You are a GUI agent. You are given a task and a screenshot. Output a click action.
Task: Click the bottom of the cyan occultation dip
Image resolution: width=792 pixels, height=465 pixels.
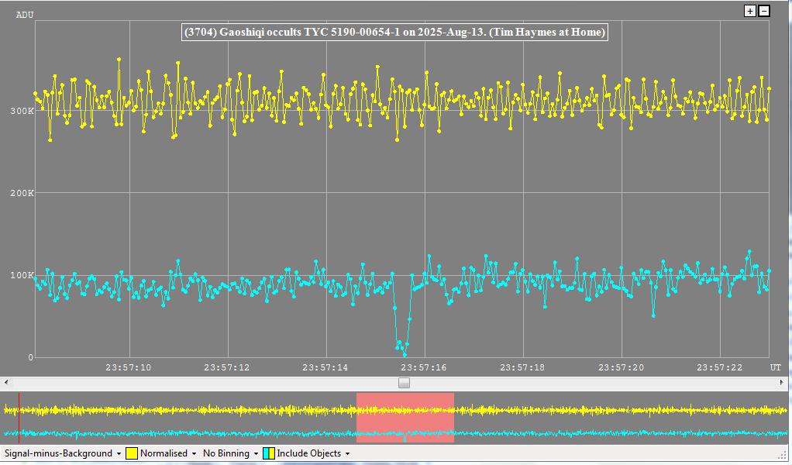[405, 353]
